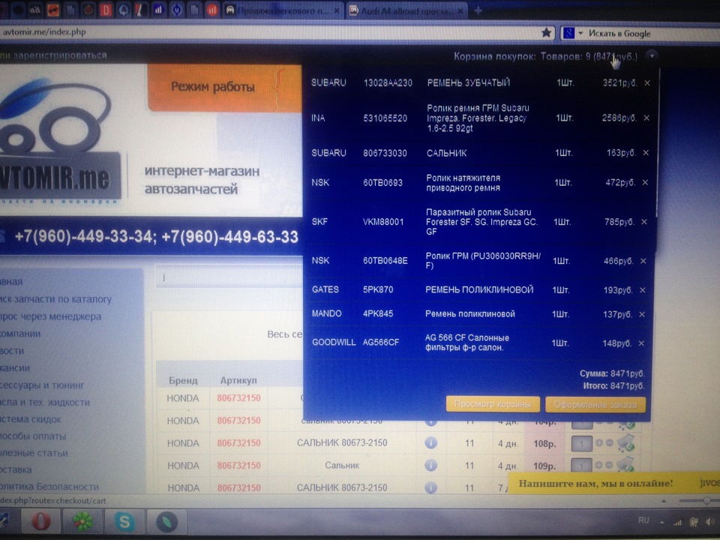Click info icon in 108р. row

tap(430, 443)
